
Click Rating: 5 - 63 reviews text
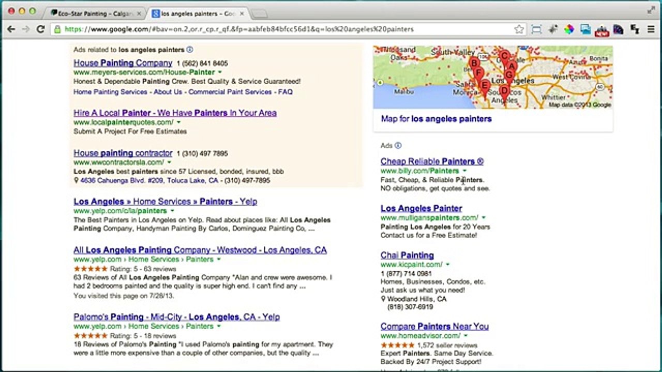pyautogui.click(x=143, y=269)
